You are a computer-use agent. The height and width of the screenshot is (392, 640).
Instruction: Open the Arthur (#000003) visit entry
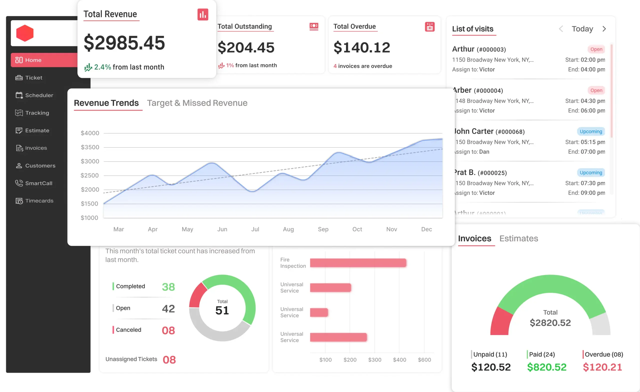[528, 59]
